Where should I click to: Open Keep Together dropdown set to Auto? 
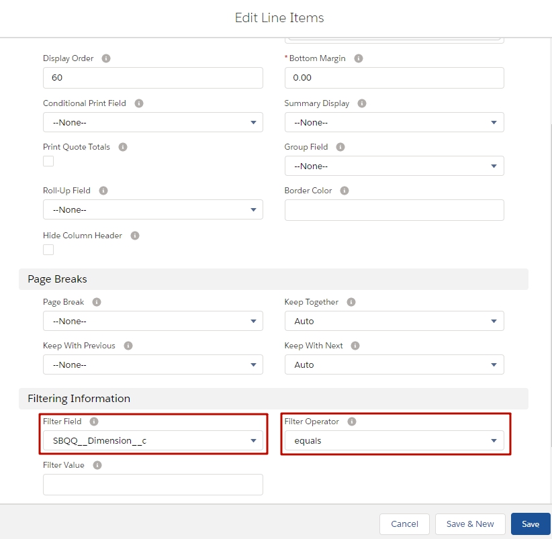tap(394, 321)
